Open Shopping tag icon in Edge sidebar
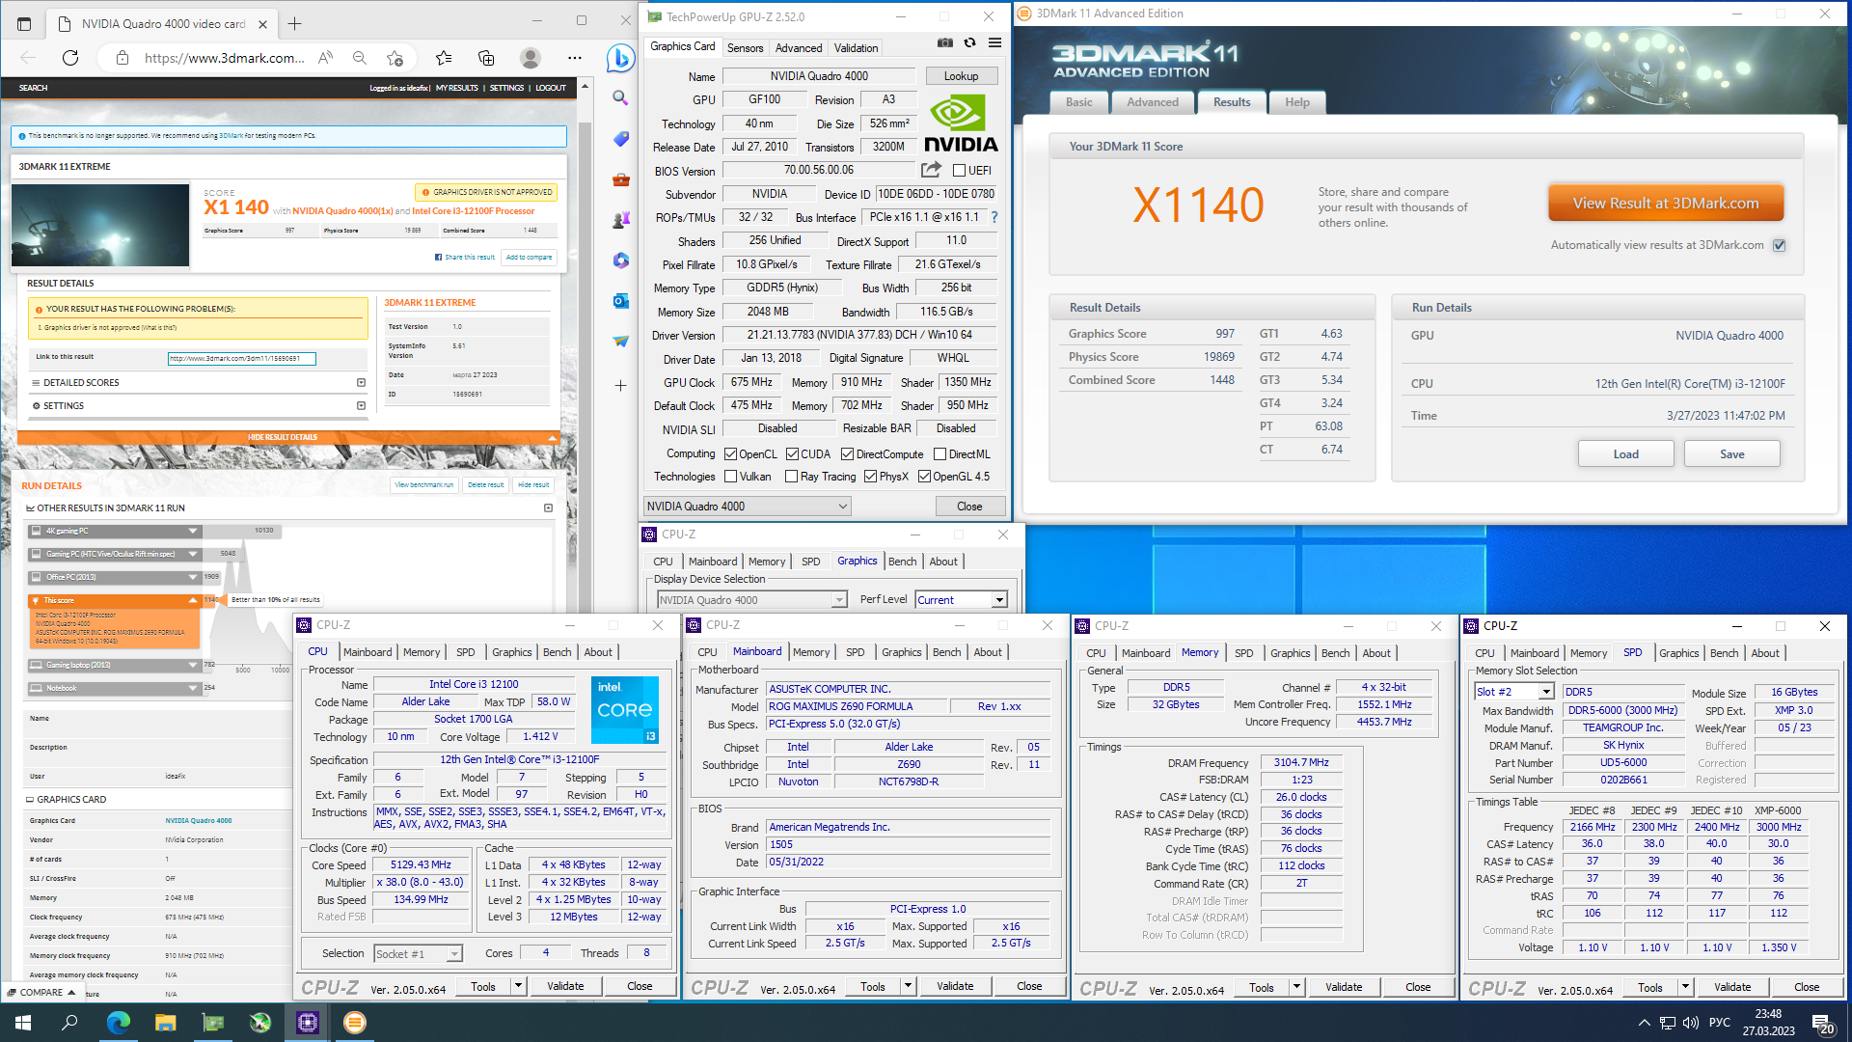The height and width of the screenshot is (1042, 1852). click(x=620, y=139)
